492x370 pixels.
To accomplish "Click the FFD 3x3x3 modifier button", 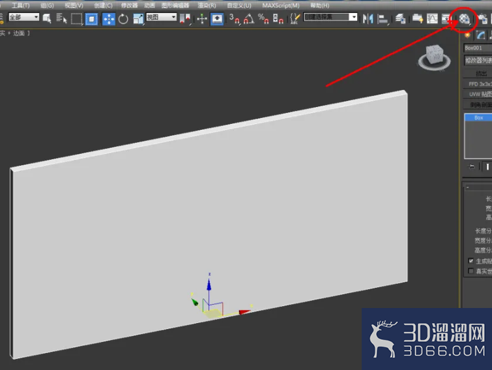I will [478, 84].
